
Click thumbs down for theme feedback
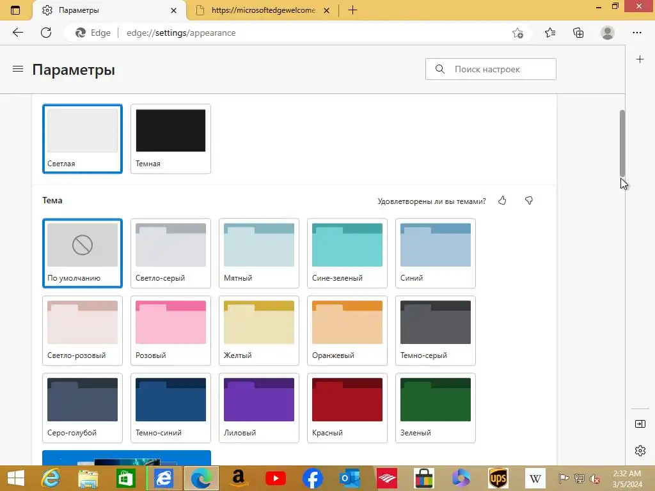[x=529, y=201]
